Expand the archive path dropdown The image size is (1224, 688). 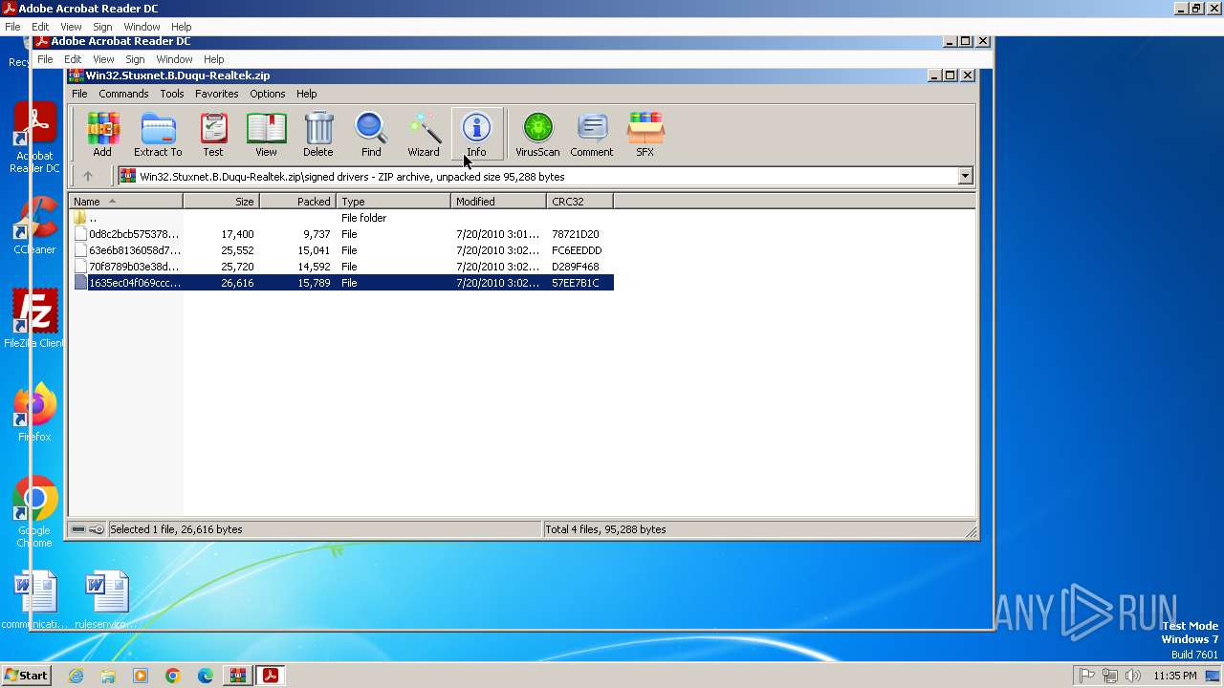(x=965, y=176)
